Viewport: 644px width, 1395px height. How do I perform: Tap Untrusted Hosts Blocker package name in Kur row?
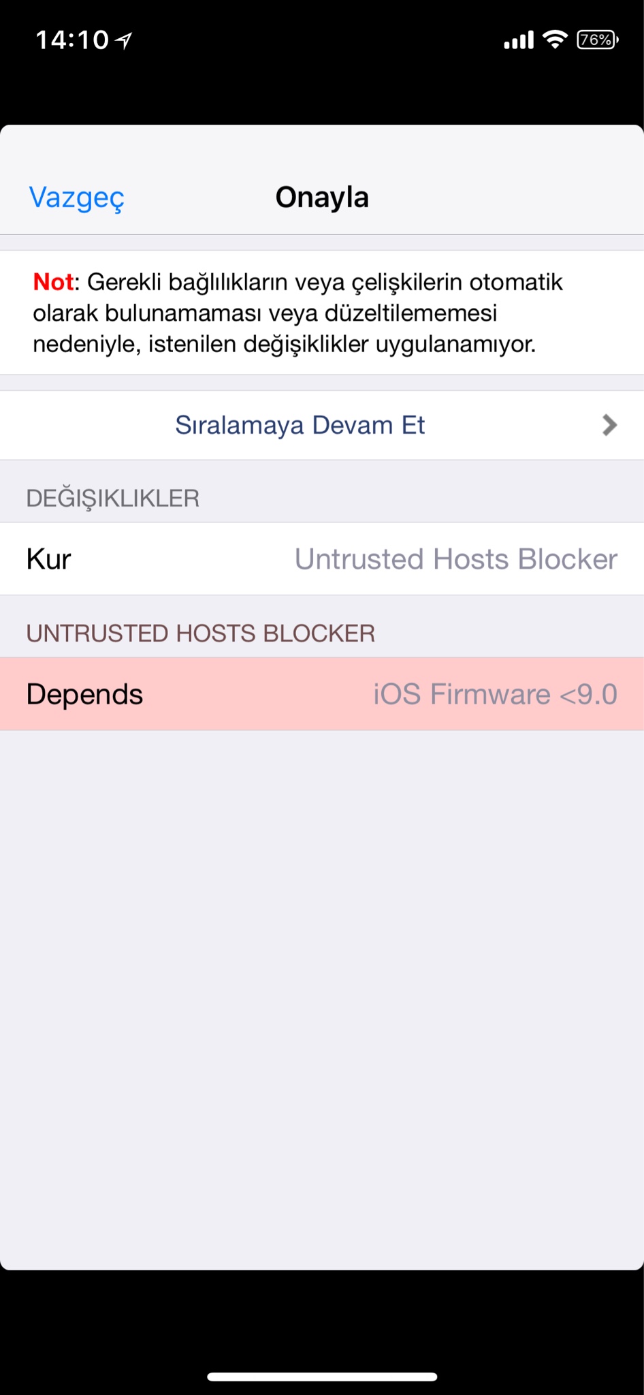pyautogui.click(x=456, y=559)
